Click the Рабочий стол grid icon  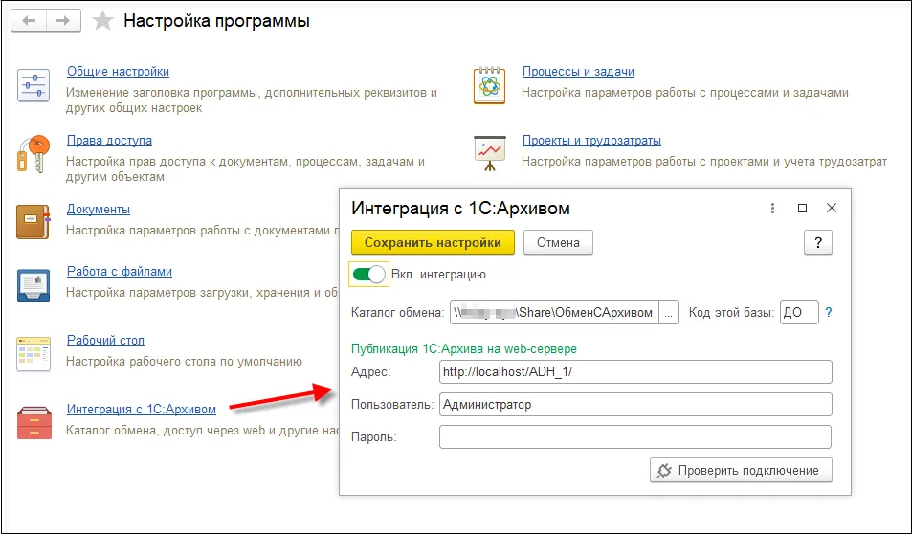(33, 354)
